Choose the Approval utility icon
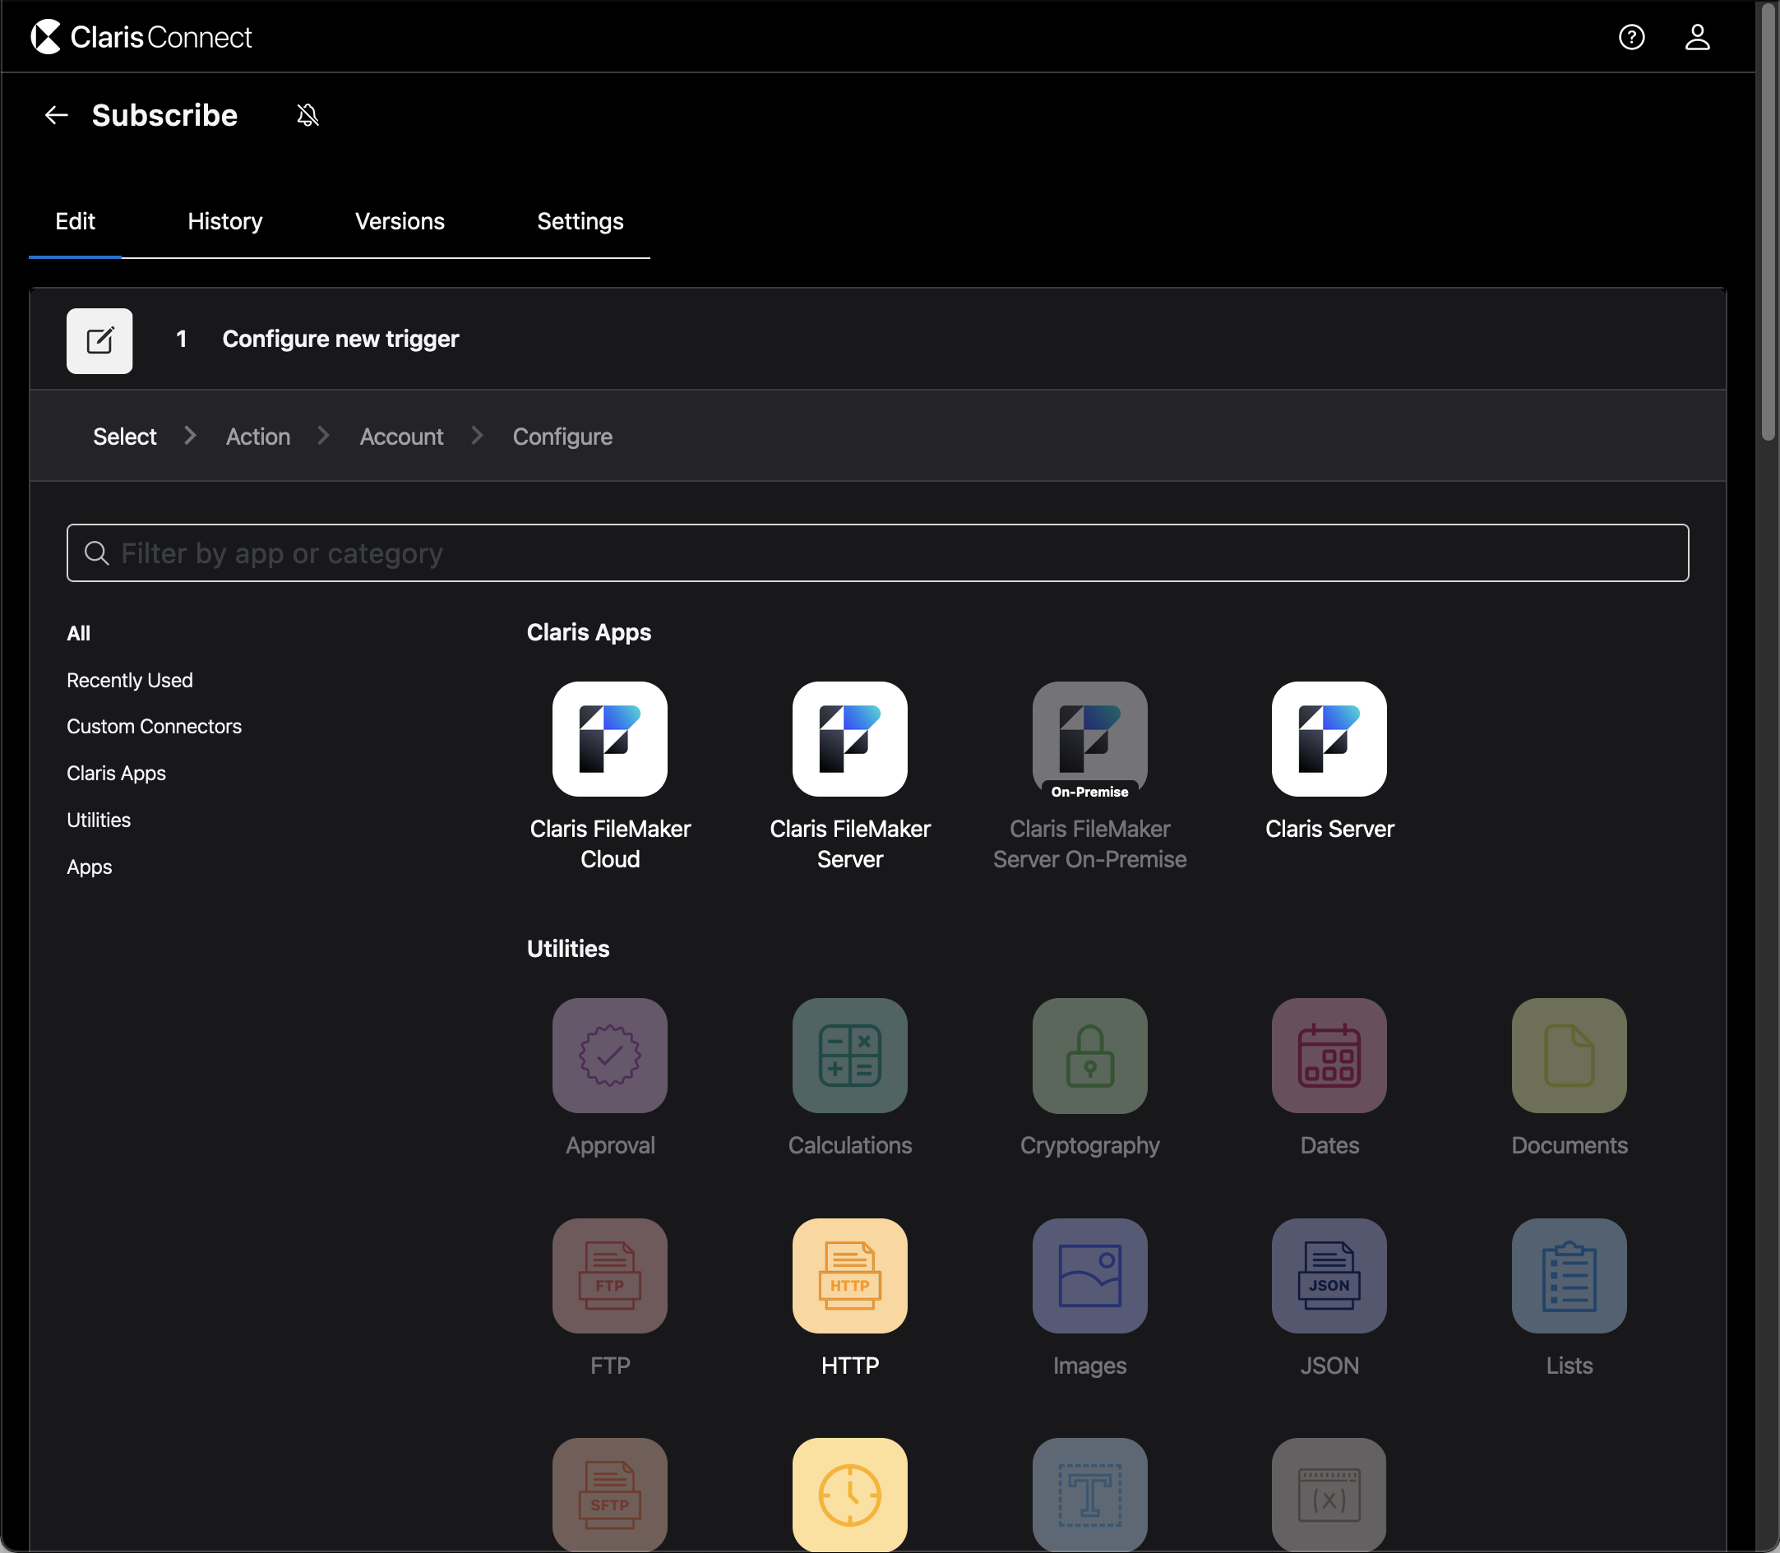Image resolution: width=1780 pixels, height=1553 pixels. (609, 1055)
